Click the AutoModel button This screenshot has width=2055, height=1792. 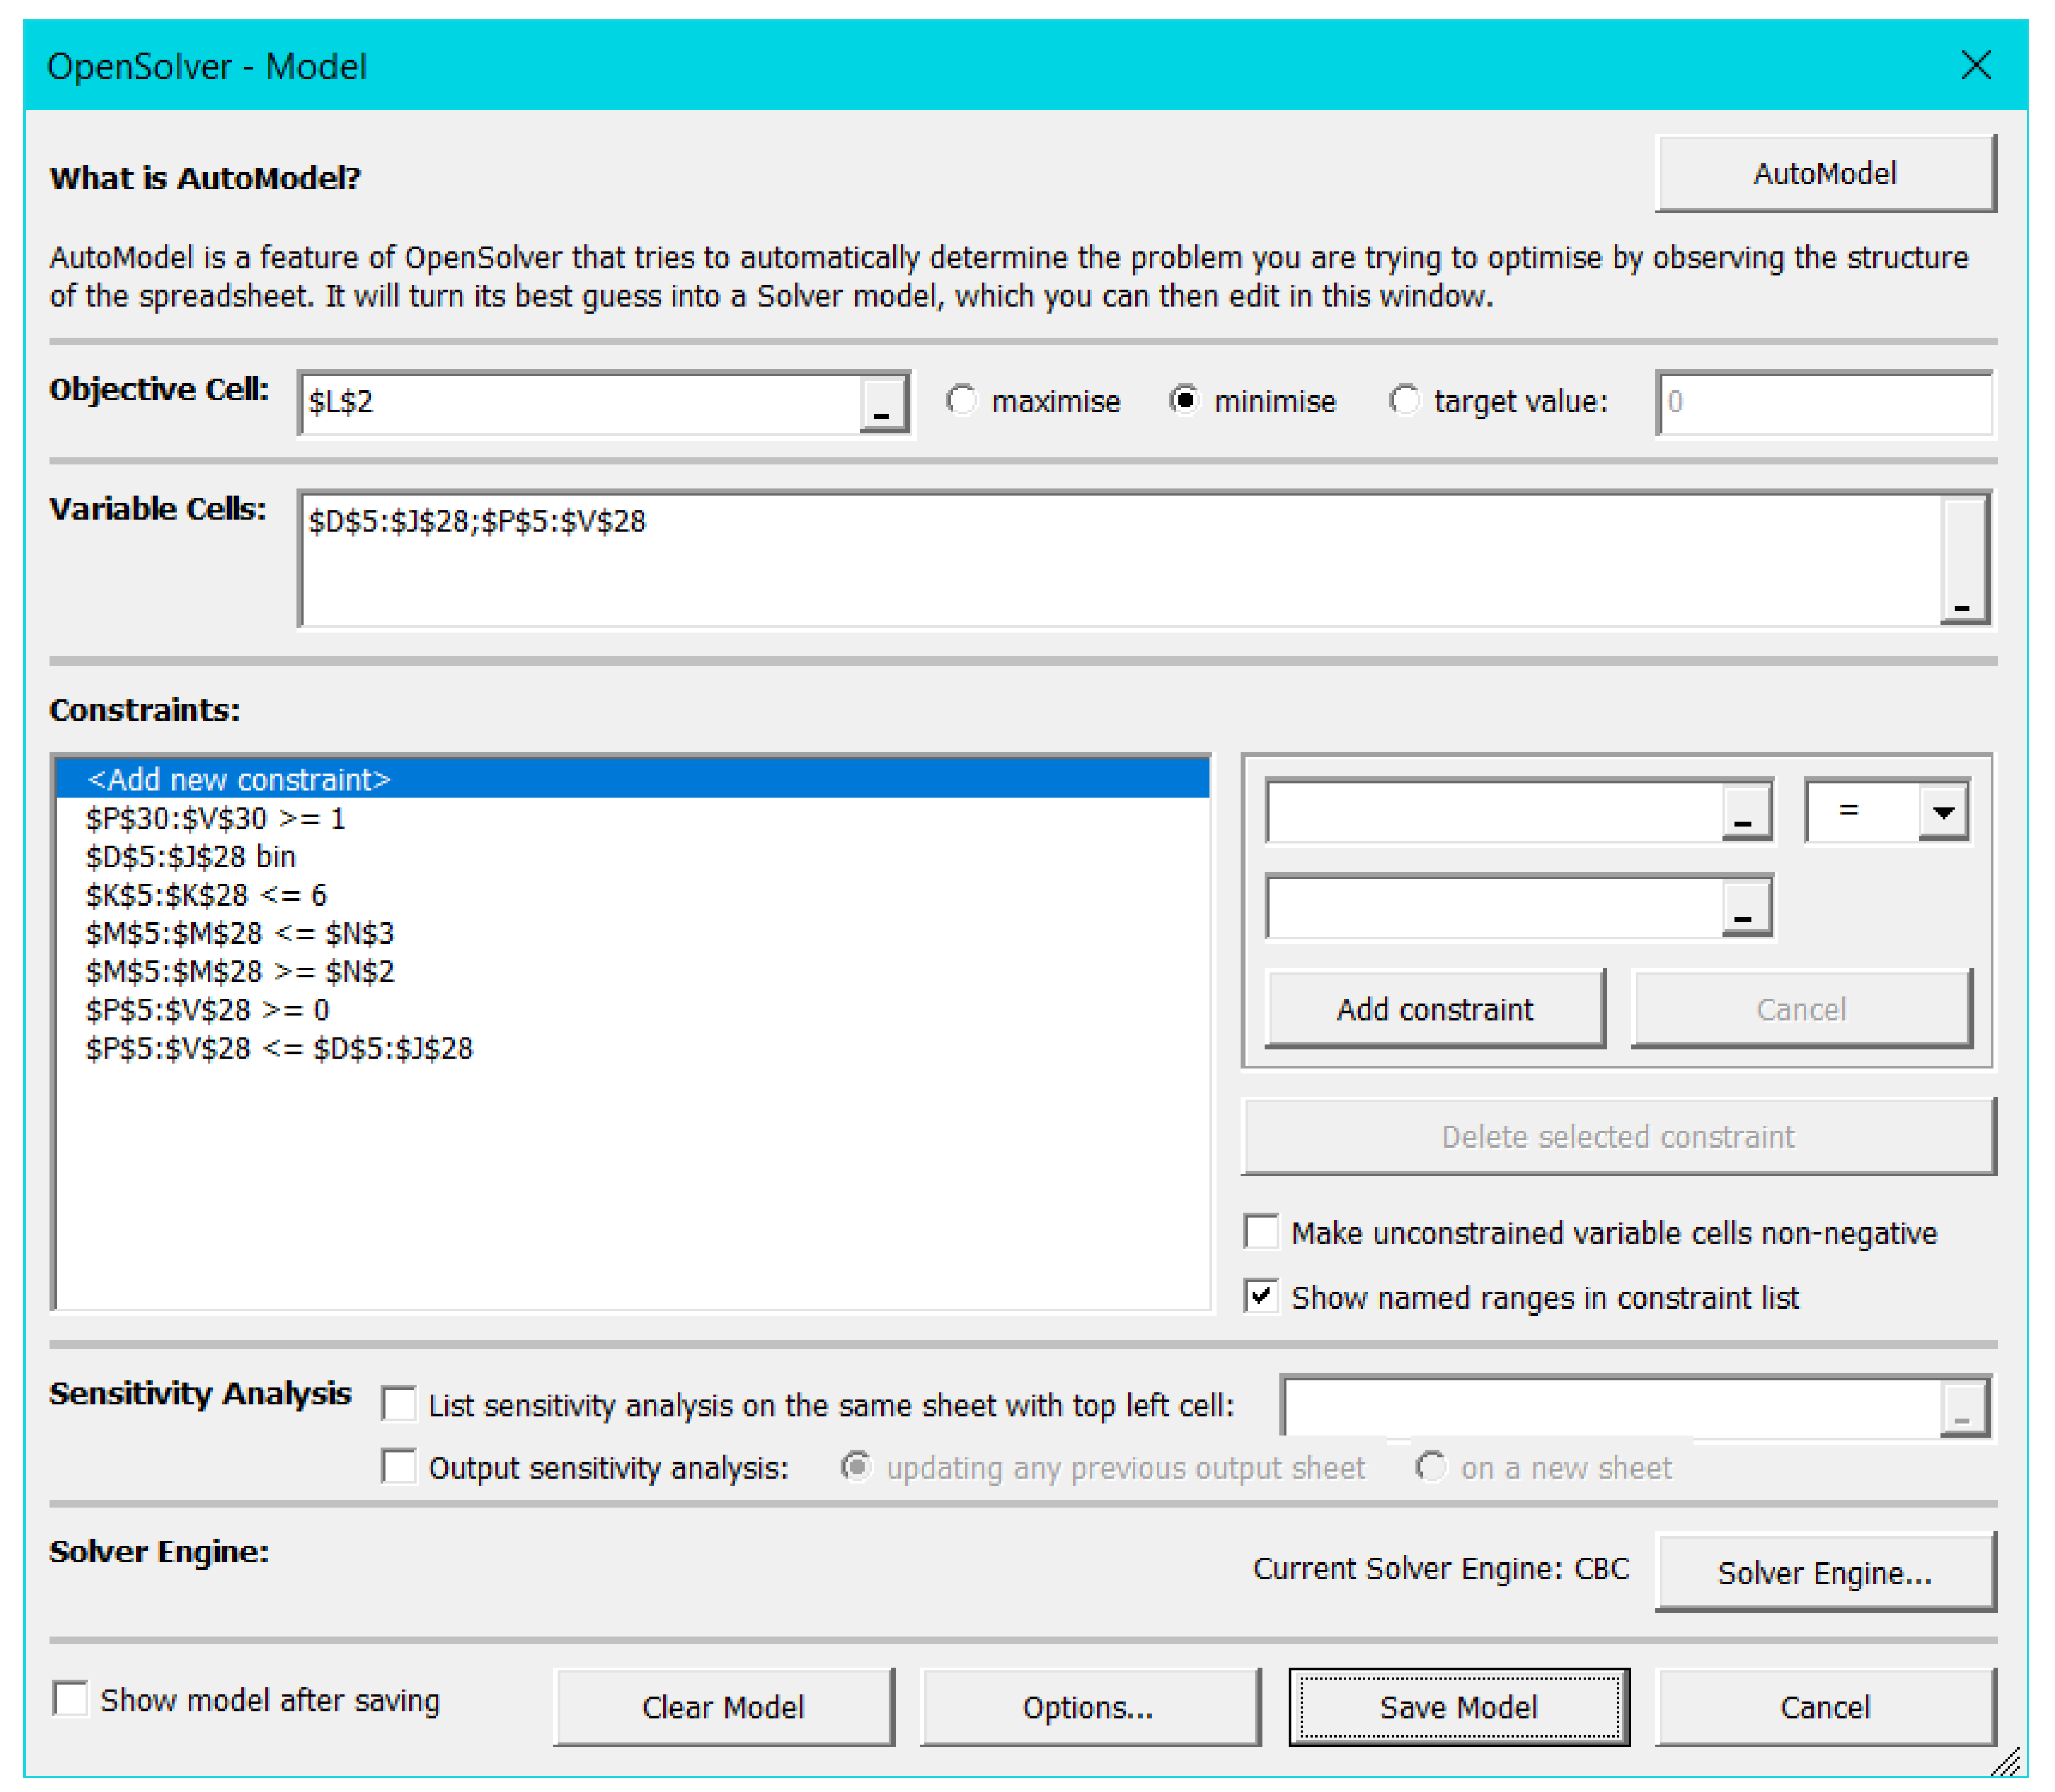click(1824, 174)
